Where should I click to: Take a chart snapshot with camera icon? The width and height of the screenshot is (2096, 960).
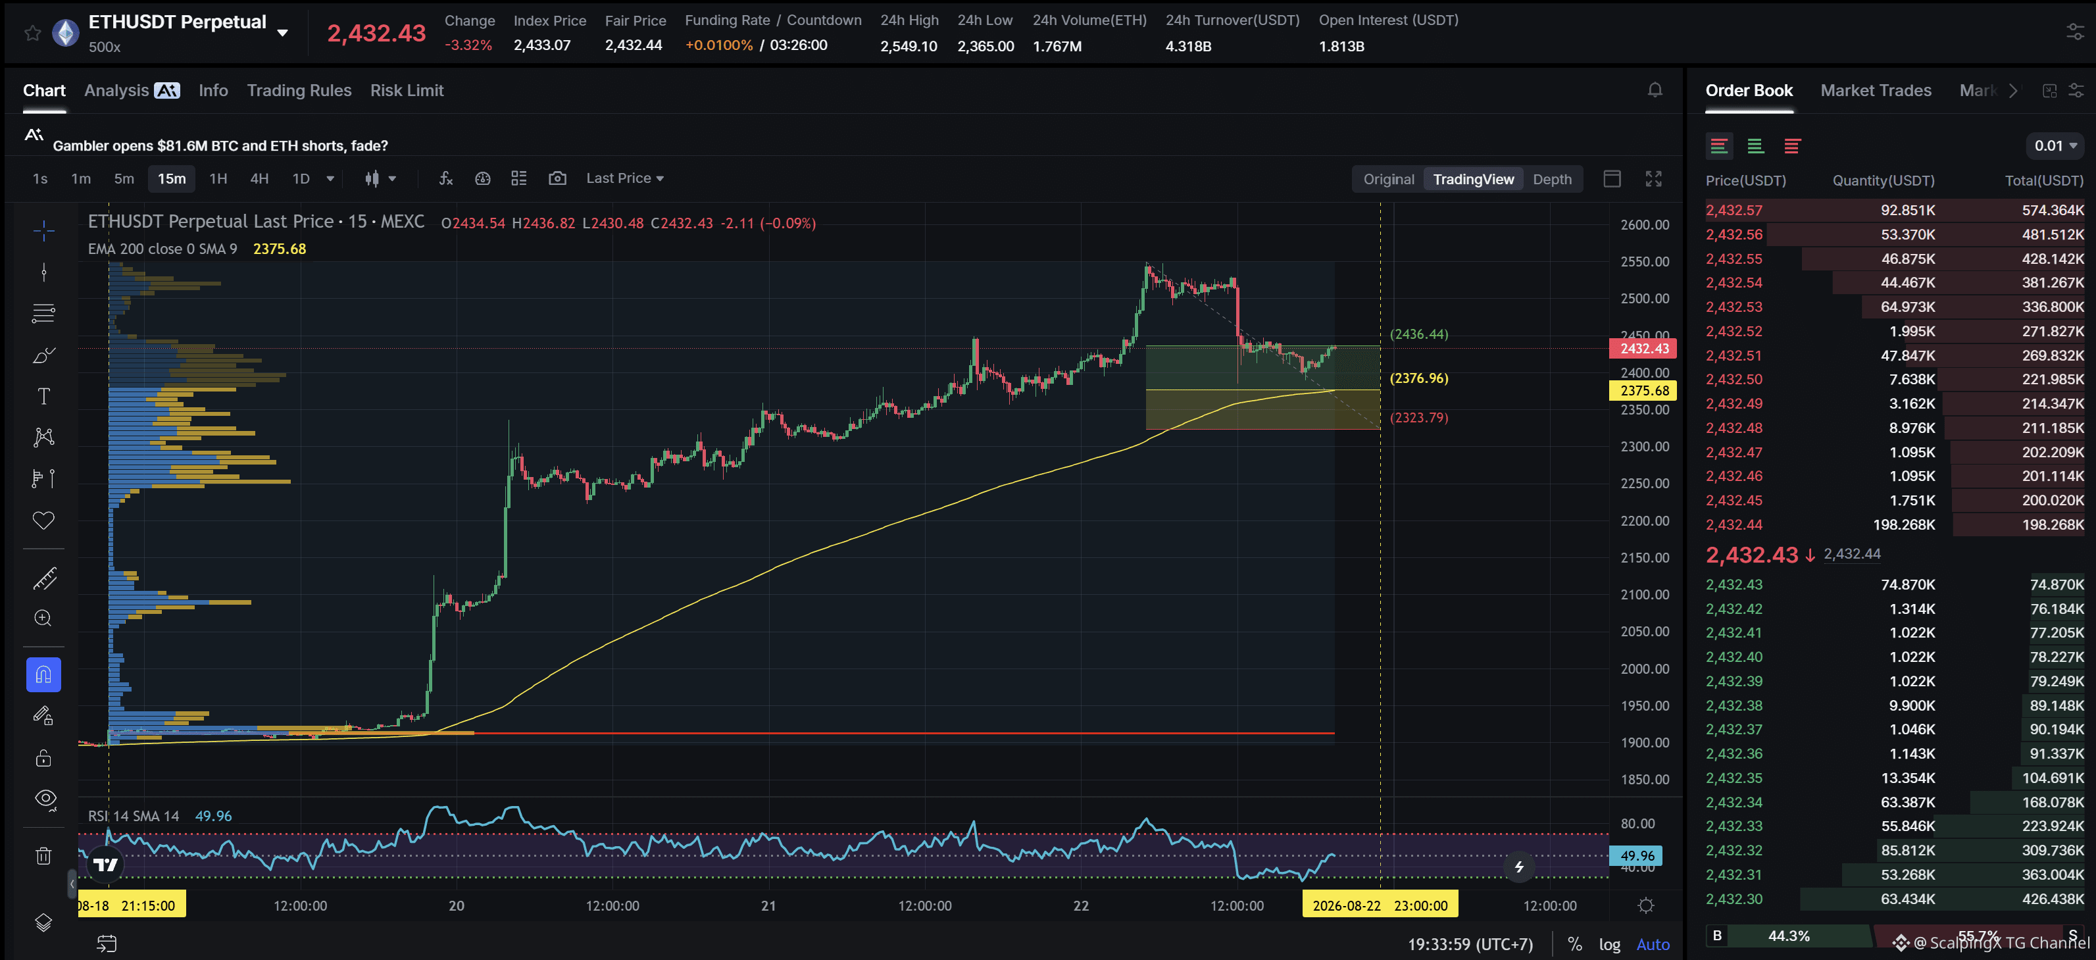pyautogui.click(x=557, y=179)
